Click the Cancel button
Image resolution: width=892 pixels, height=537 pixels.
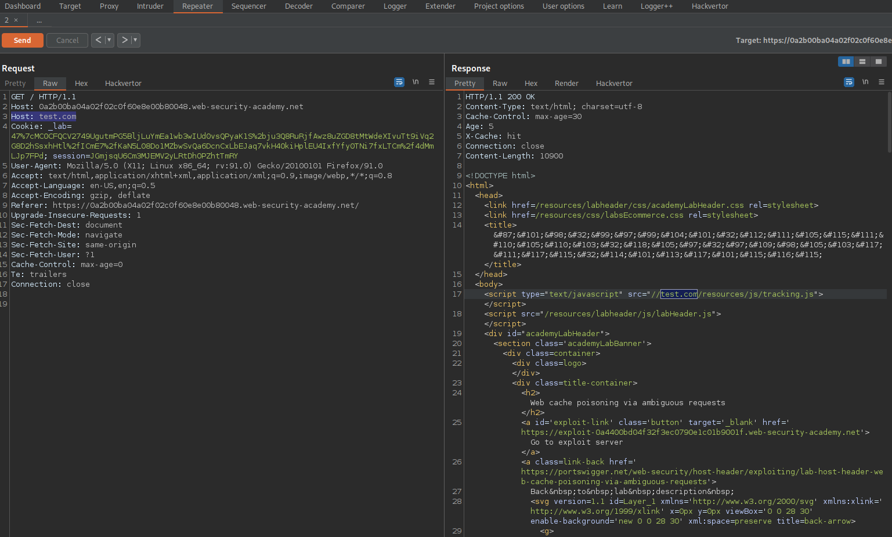(67, 40)
